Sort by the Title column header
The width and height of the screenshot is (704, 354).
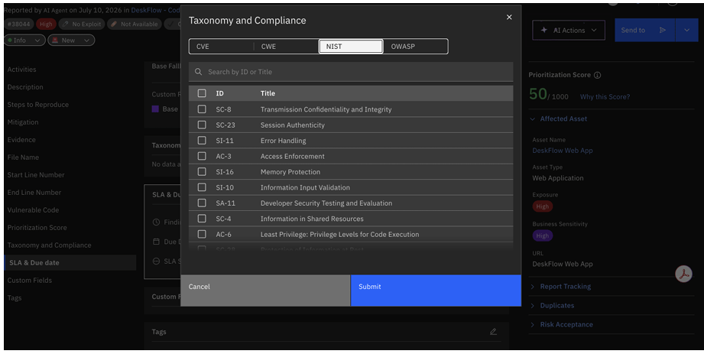268,93
